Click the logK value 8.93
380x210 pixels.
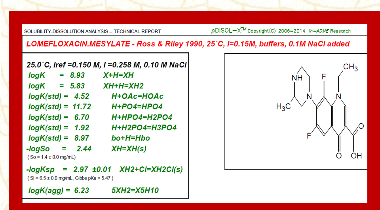[x=77, y=76]
